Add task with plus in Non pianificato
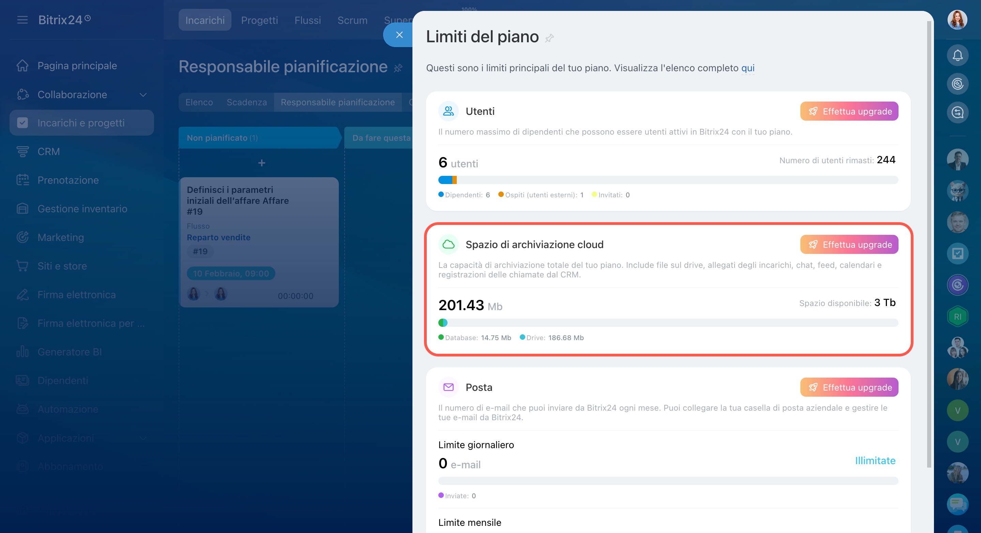 coord(261,163)
